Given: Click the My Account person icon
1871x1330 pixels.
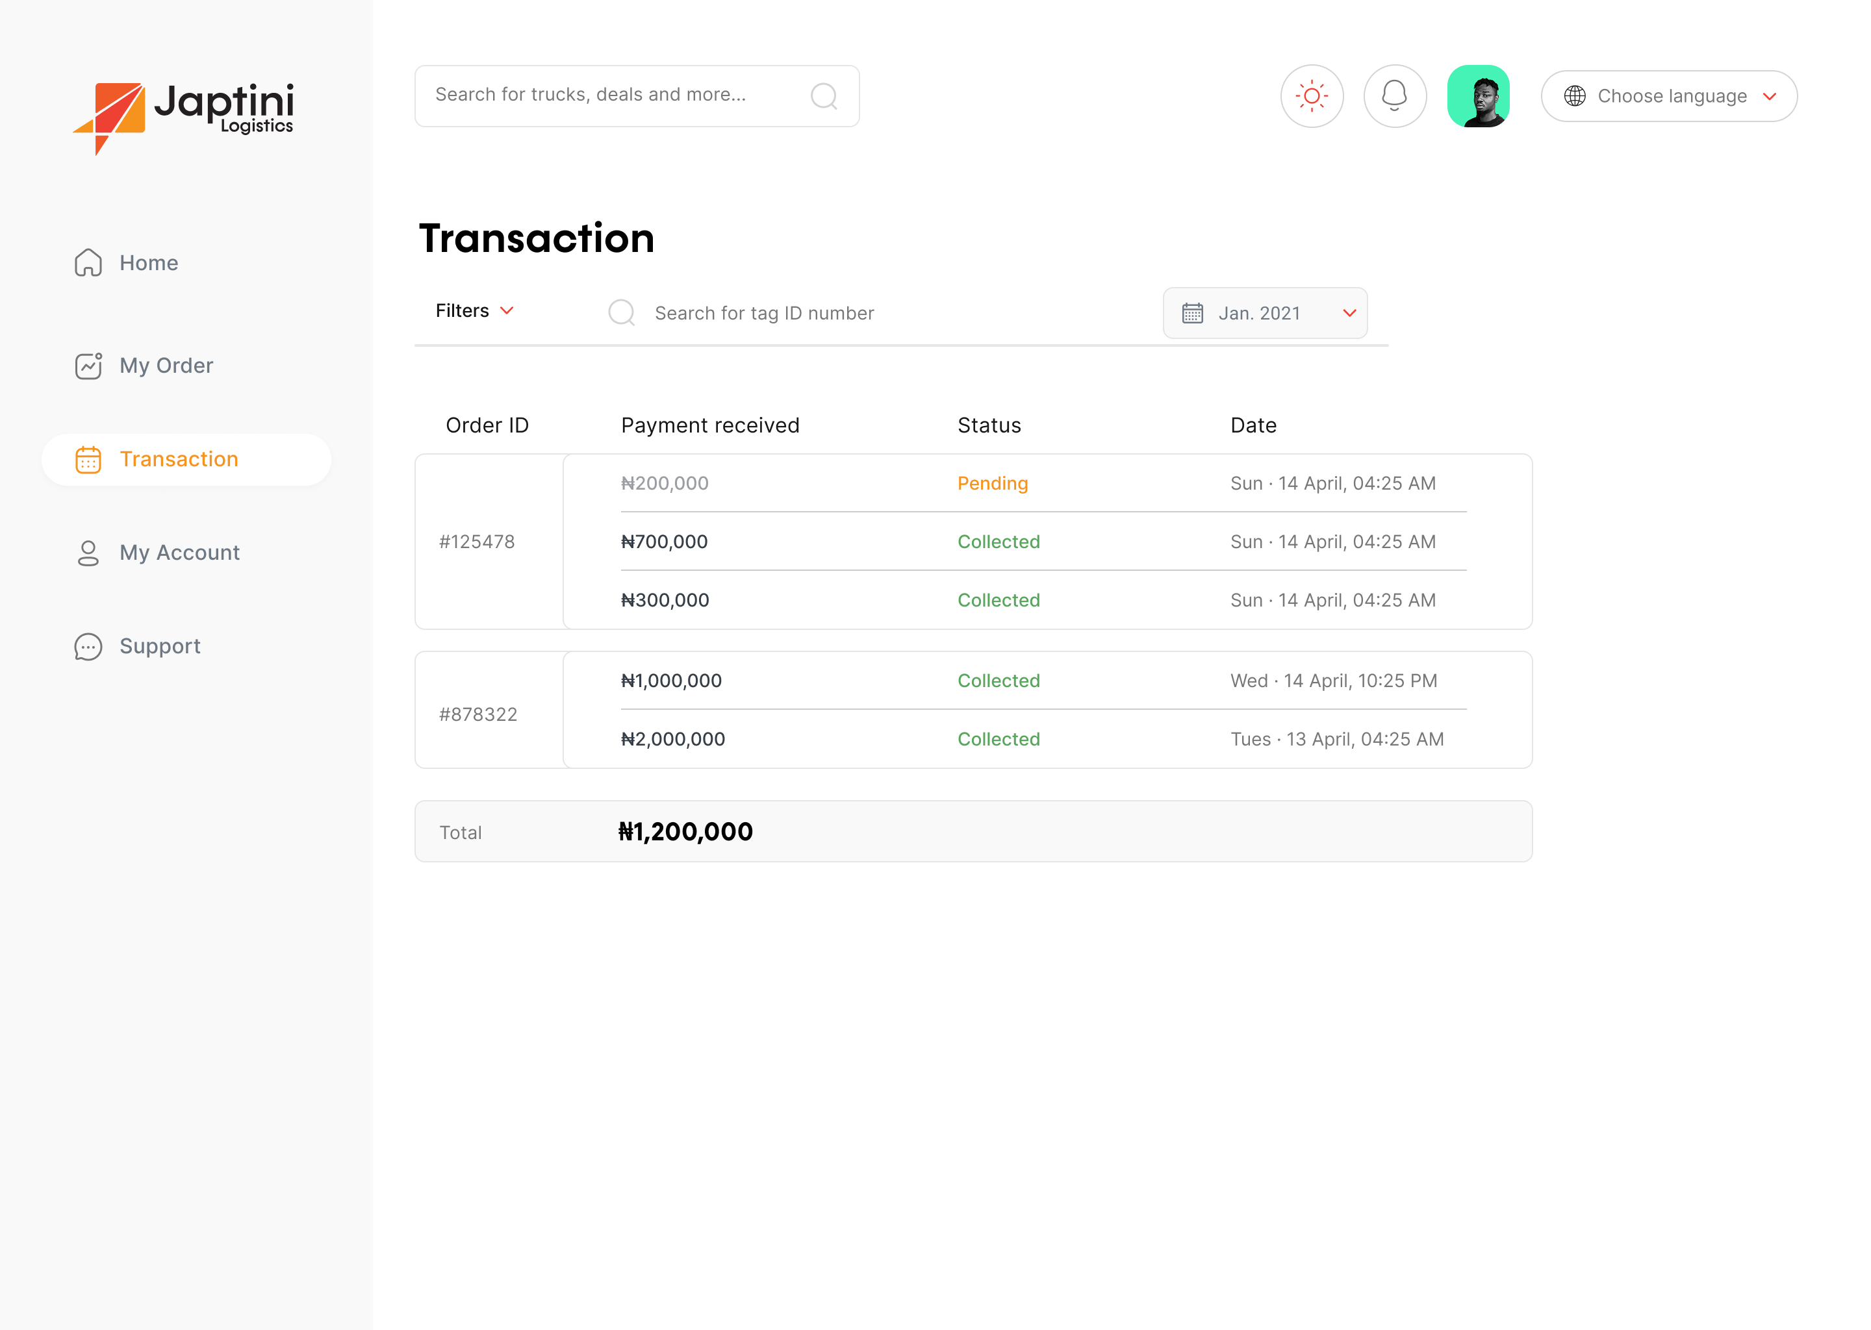Looking at the screenshot, I should [88, 553].
